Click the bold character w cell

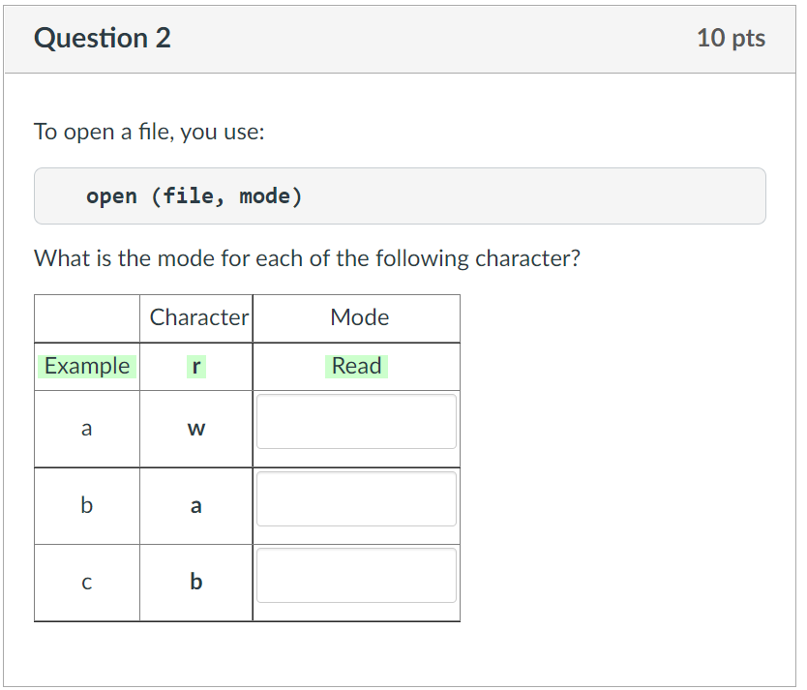[x=196, y=428]
